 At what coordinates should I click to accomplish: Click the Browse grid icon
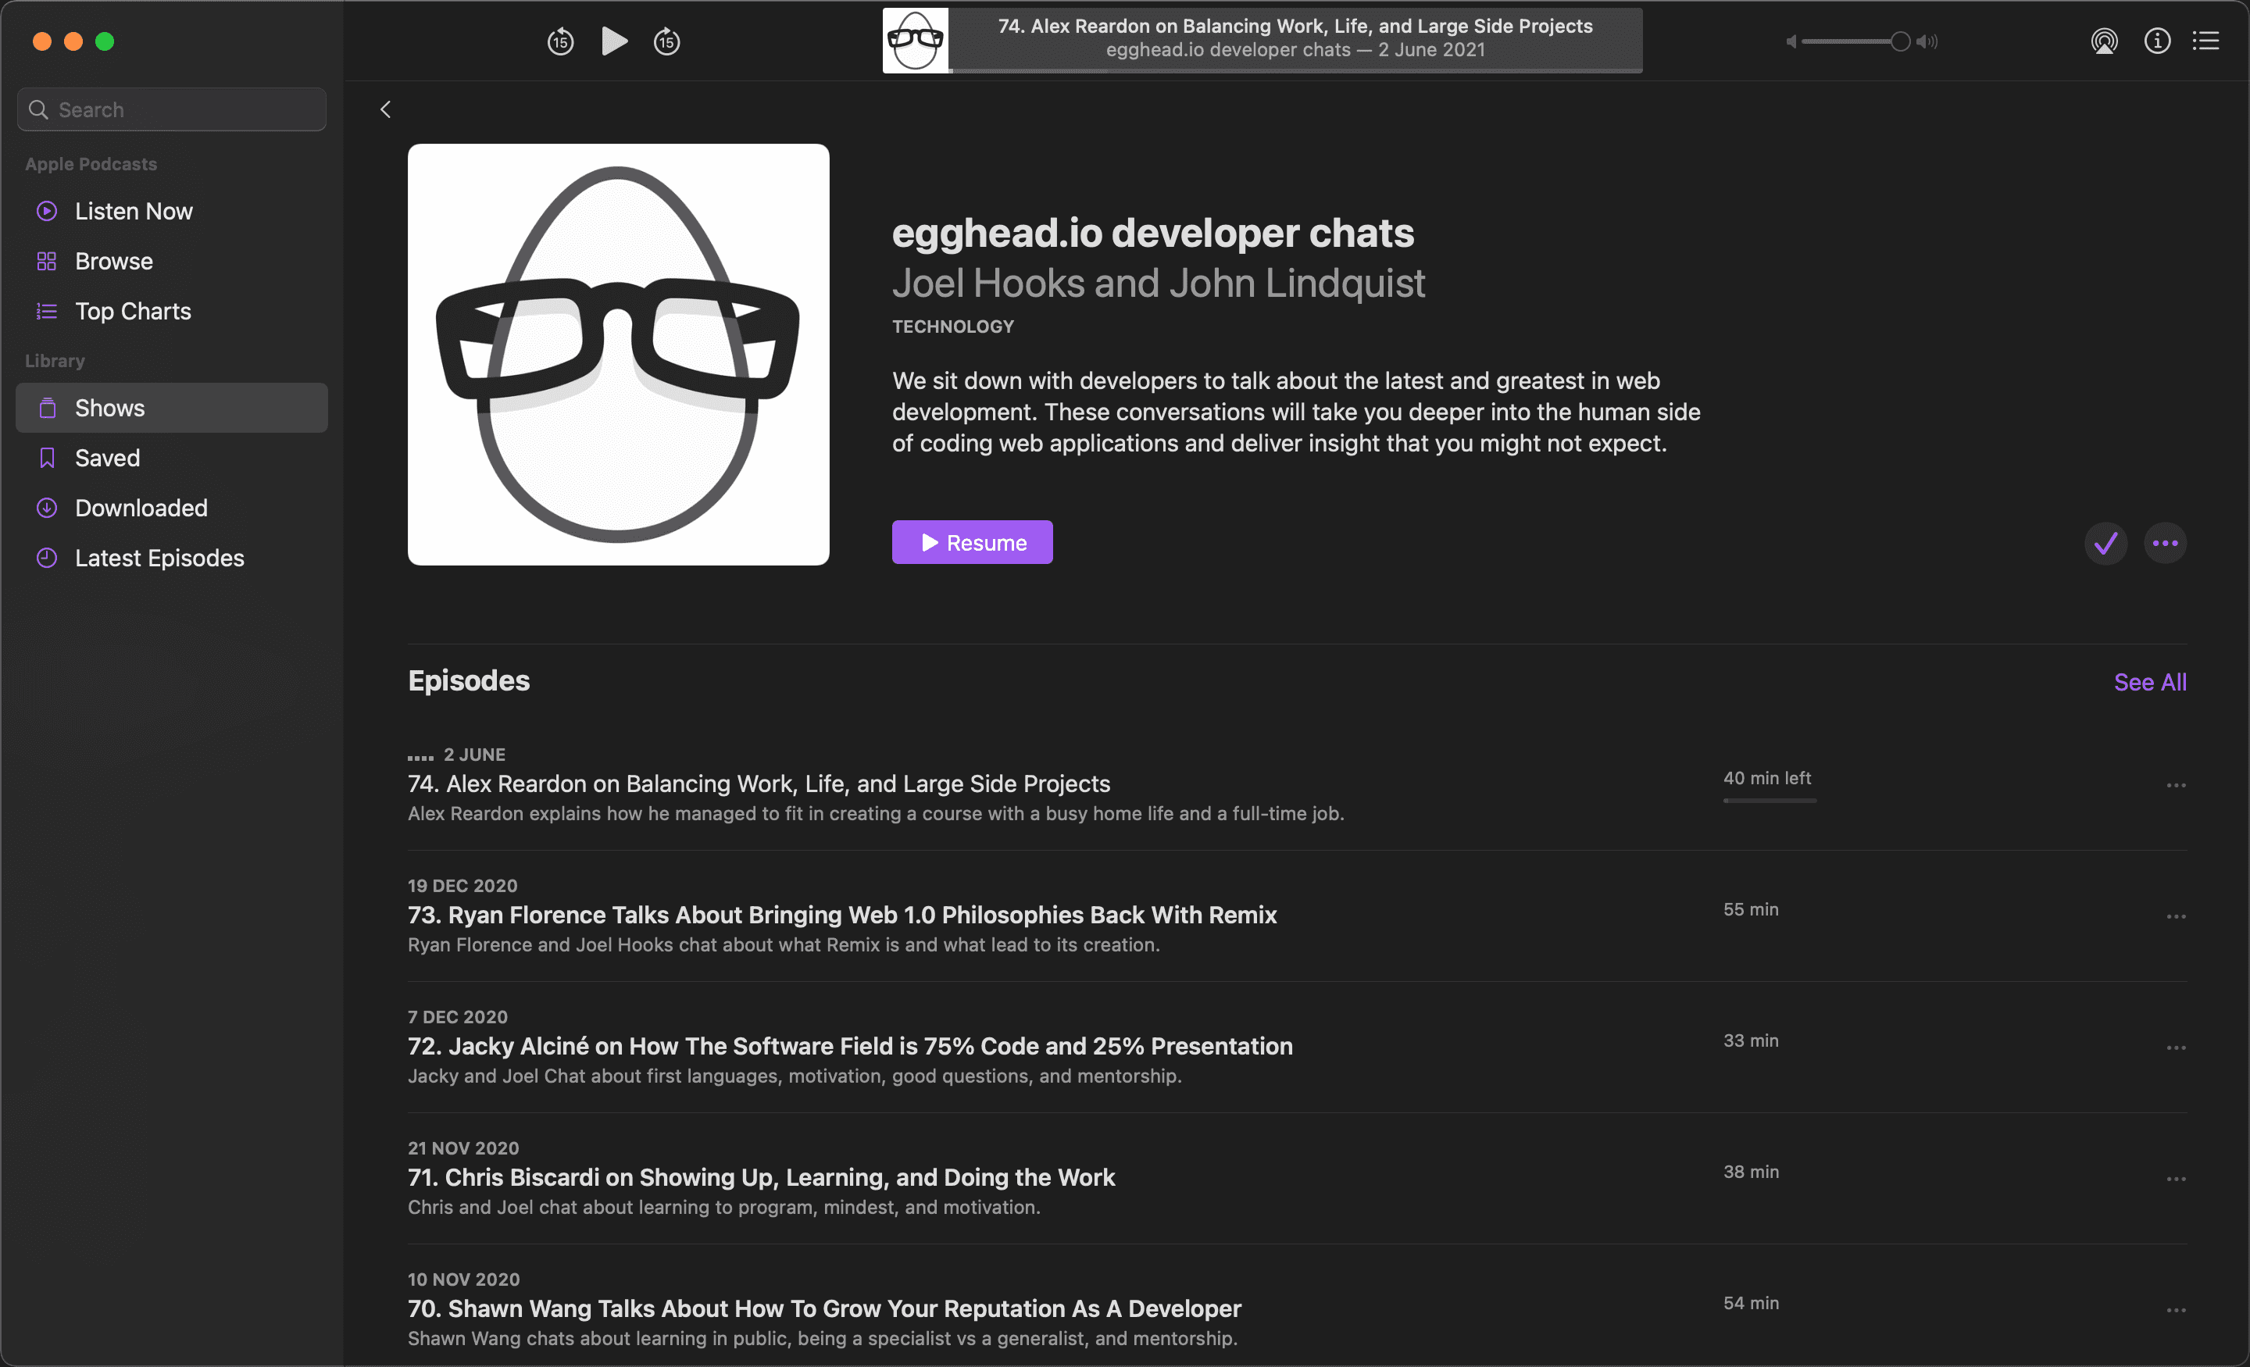pyautogui.click(x=47, y=261)
